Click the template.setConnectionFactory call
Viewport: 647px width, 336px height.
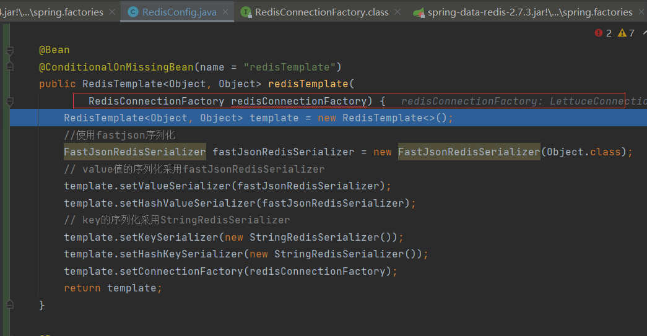(x=230, y=271)
